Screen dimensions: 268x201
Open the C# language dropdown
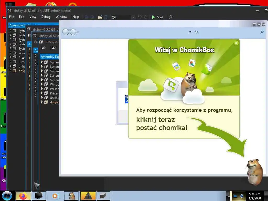[x=133, y=17]
